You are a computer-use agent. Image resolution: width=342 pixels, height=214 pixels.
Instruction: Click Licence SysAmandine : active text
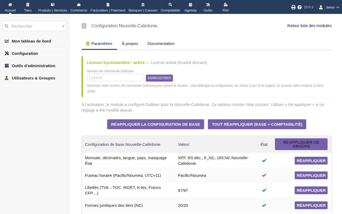116,62
